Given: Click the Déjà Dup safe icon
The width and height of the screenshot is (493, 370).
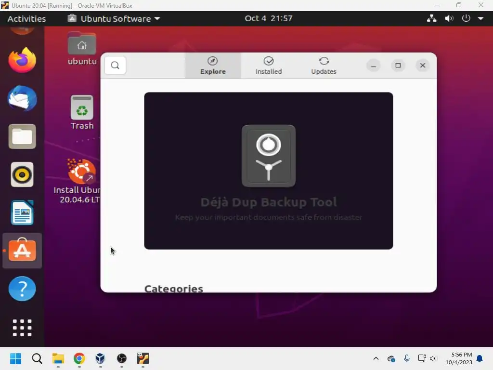Looking at the screenshot, I should tap(269, 156).
